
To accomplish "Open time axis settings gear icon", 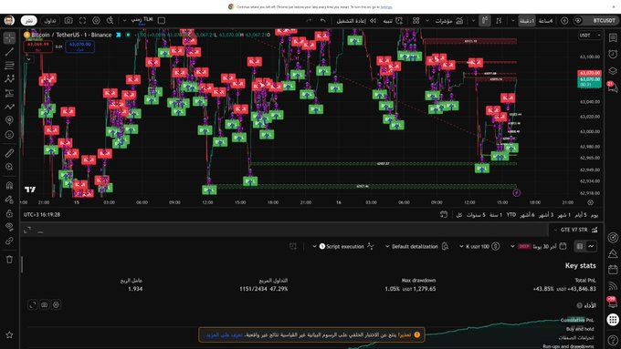I will [590, 202].
